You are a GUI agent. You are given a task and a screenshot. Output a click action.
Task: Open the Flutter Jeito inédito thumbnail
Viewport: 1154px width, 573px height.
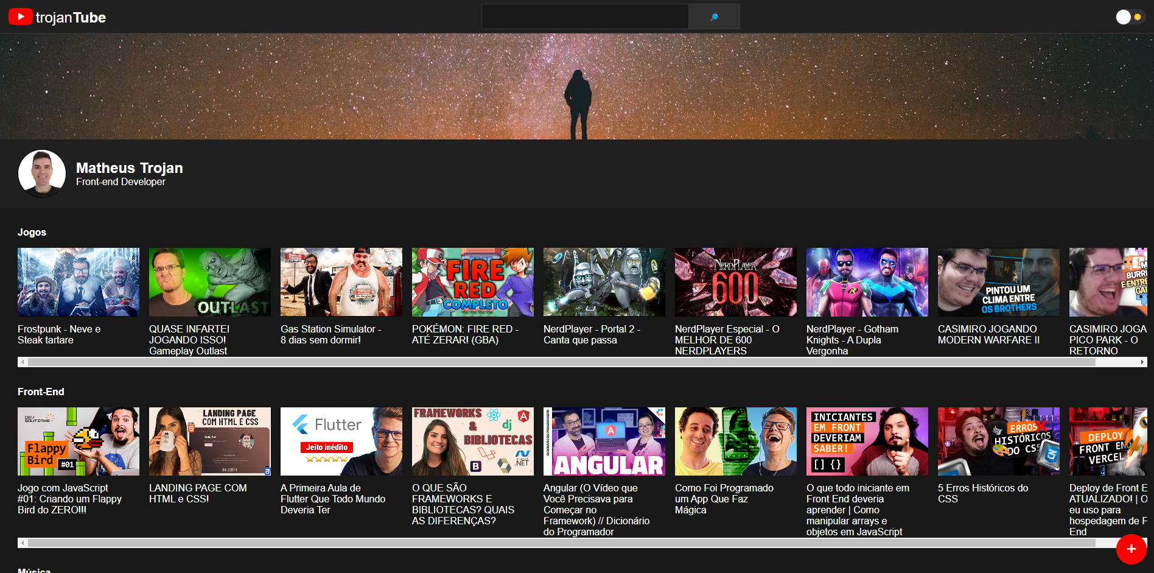point(341,441)
